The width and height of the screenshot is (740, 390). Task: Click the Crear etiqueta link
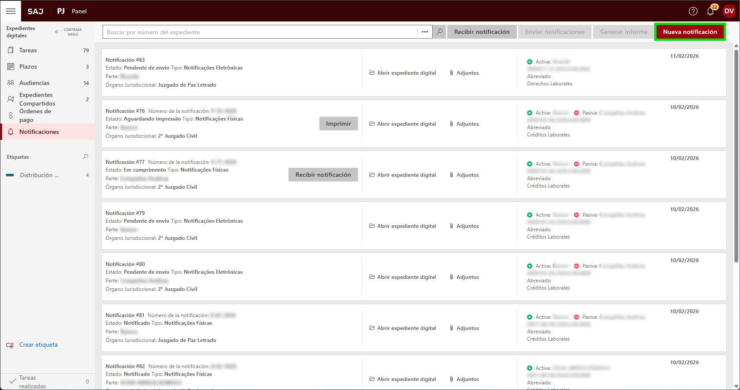[38, 345]
